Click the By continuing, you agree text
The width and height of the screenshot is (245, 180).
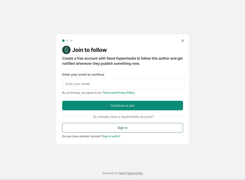(x=82, y=93)
